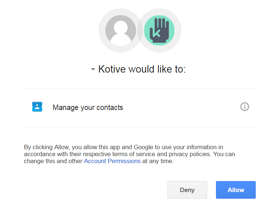The height and width of the screenshot is (217, 280).
Task: Click the "Kotive would like to:" heading
Action: click(x=142, y=69)
